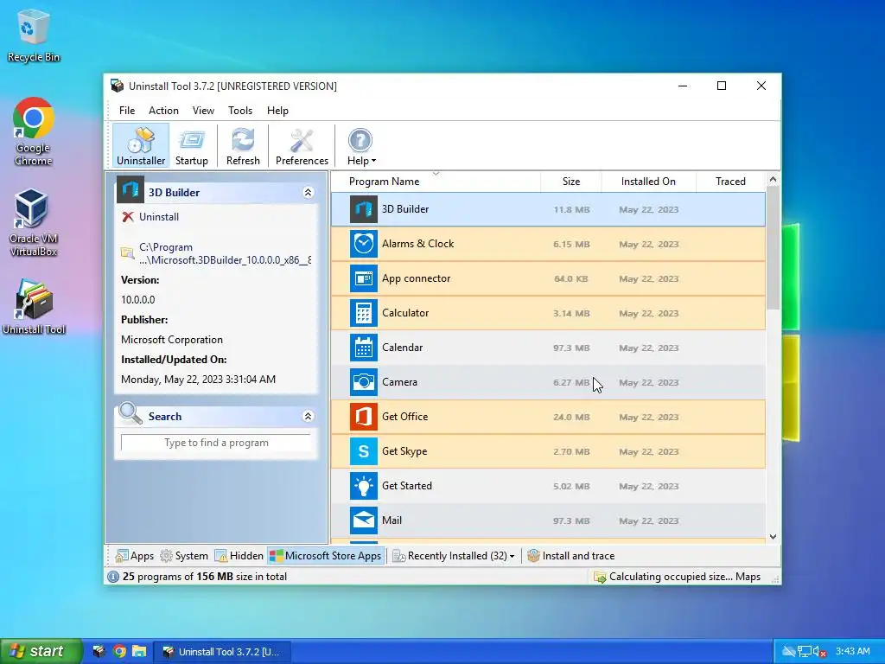This screenshot has height=664, width=885.
Task: Open Preferences from the toolbar
Action: coord(302,146)
